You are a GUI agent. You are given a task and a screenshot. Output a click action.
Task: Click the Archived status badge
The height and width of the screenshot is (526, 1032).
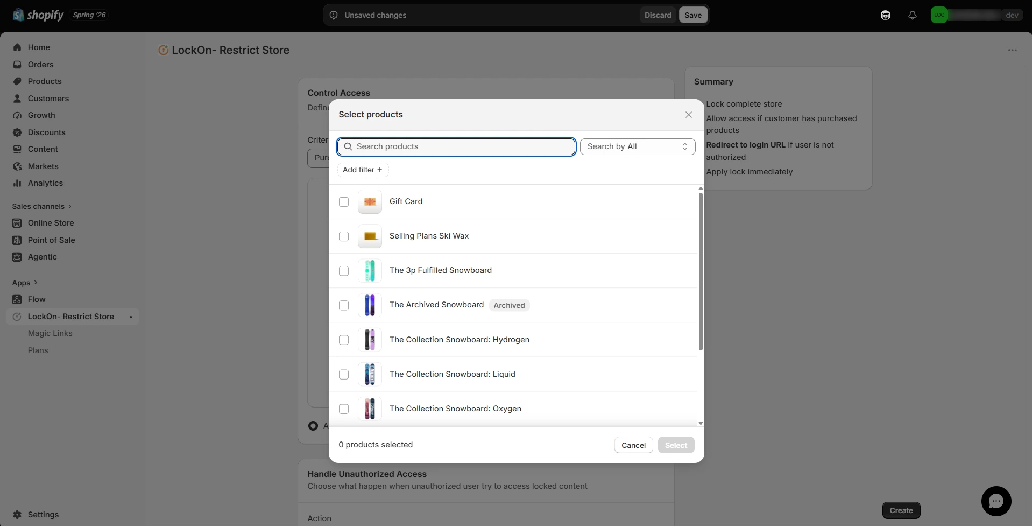[x=509, y=305]
